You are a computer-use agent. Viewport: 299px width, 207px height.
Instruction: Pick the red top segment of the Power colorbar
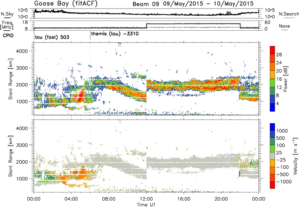(x=272, y=50)
